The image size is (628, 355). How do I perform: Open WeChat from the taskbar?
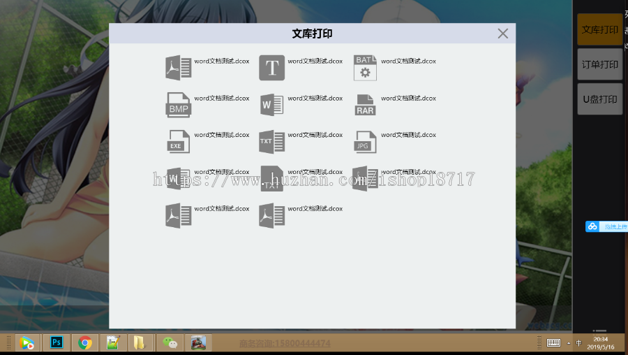coord(170,343)
